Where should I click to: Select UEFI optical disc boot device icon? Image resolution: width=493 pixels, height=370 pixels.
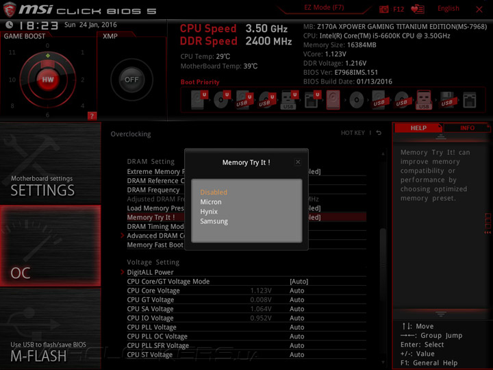(222, 99)
